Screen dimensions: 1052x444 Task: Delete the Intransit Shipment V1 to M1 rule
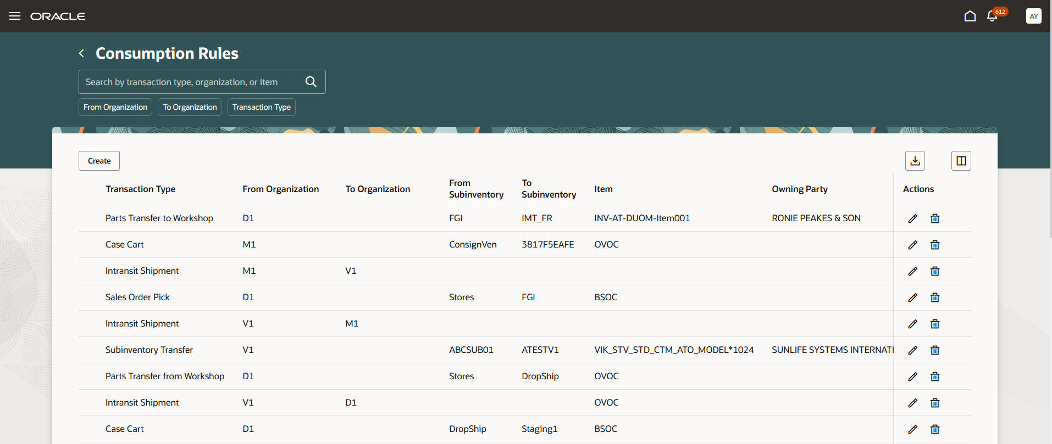click(x=935, y=324)
